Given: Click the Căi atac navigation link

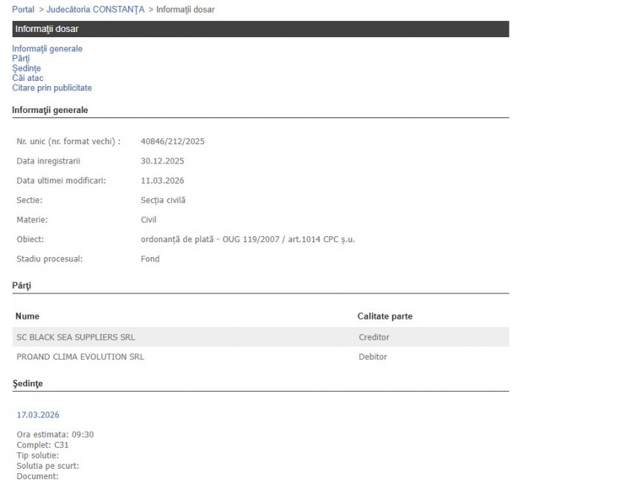Looking at the screenshot, I should point(28,78).
